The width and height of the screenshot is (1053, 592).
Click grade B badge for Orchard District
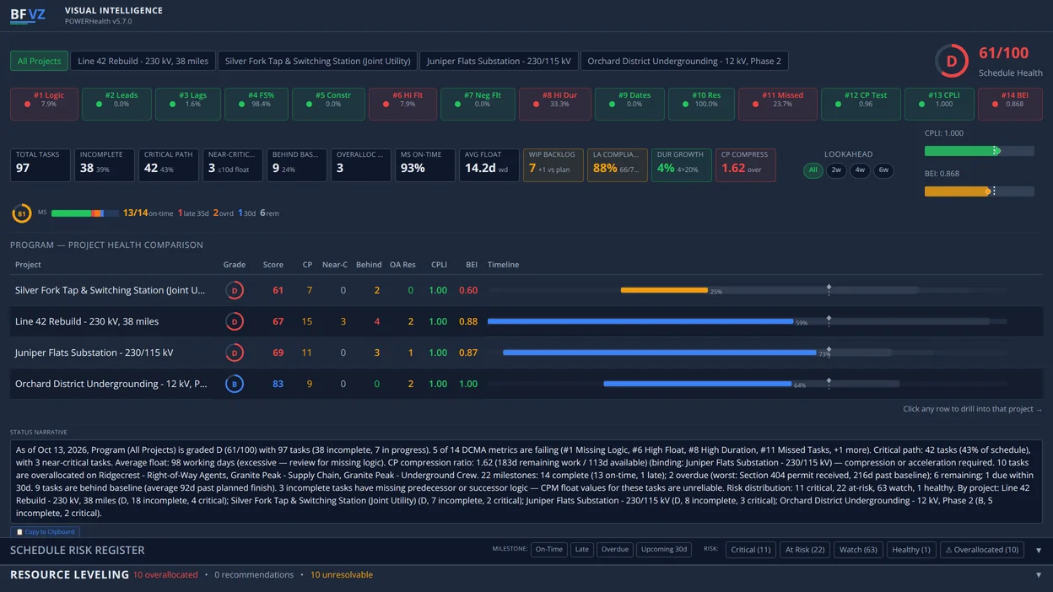235,384
